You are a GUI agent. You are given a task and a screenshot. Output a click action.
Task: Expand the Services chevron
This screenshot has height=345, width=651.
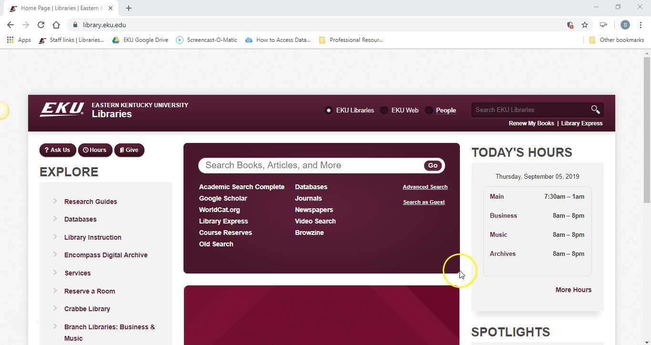[55, 273]
